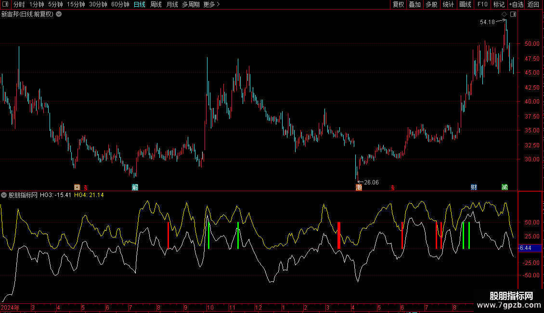Image resolution: width=544 pixels, height=313 pixels.
Task: Open the 财 financial report marker
Action: tap(474, 187)
